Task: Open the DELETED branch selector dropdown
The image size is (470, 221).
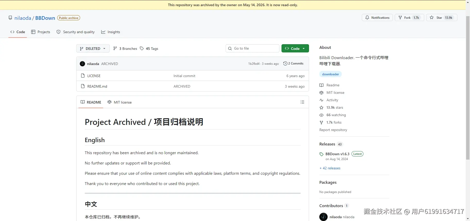Action: click(x=93, y=48)
